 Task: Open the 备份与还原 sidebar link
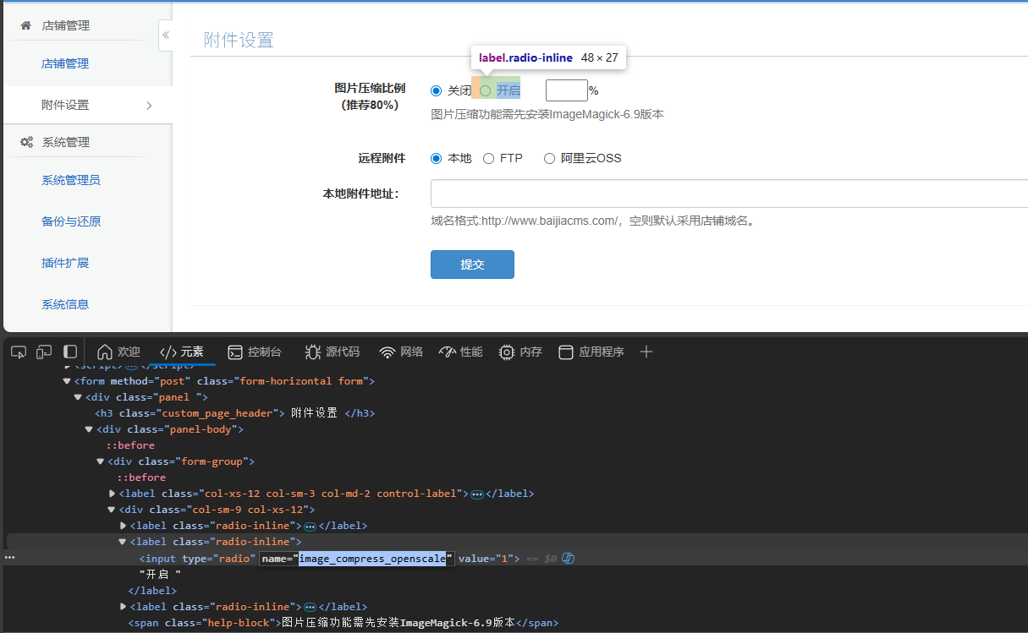(71, 221)
